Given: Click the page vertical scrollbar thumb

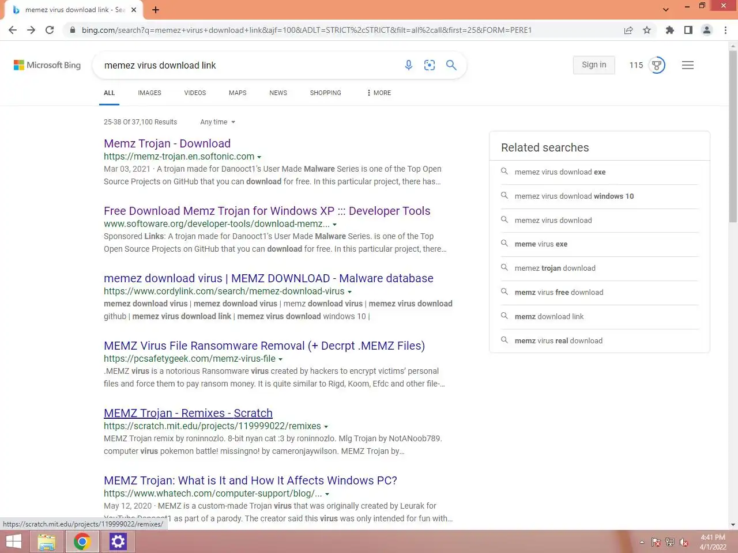Looking at the screenshot, I should click(733, 136).
